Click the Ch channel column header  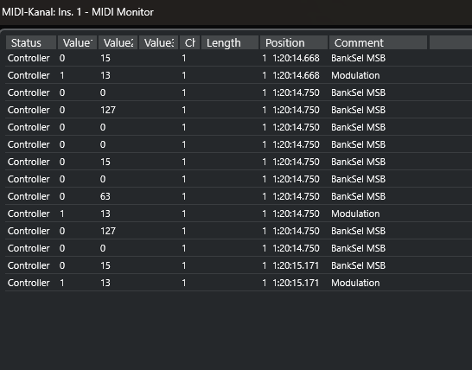(x=189, y=42)
